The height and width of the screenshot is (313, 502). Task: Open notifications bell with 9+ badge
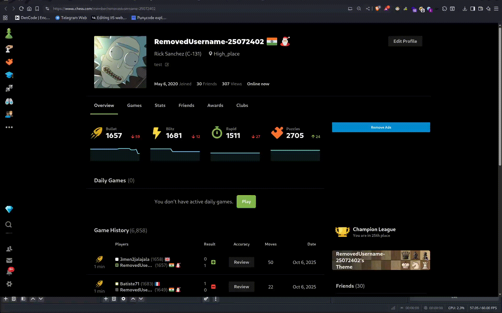[x=9, y=272]
